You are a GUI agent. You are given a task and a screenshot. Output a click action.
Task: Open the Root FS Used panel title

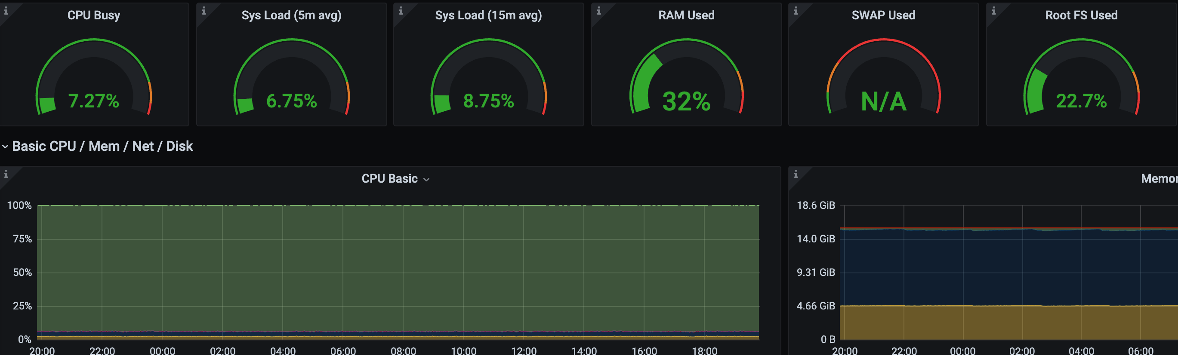click(x=1081, y=15)
